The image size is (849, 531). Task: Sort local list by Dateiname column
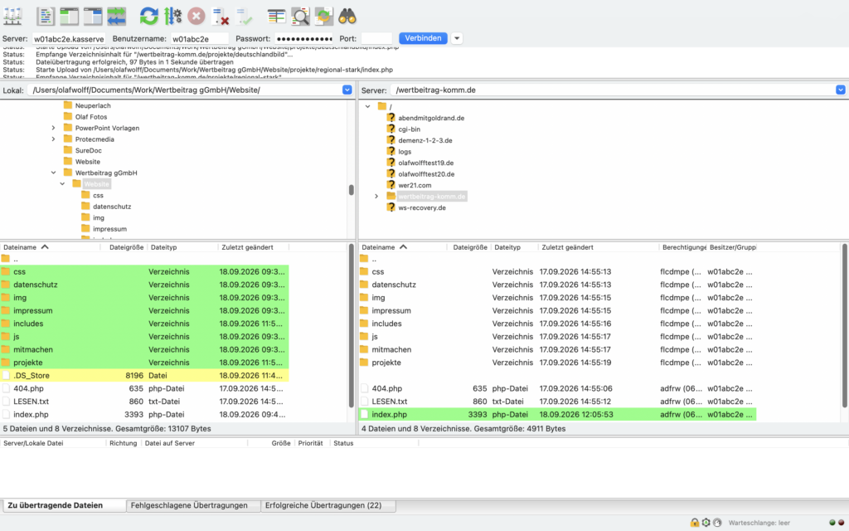(51, 247)
